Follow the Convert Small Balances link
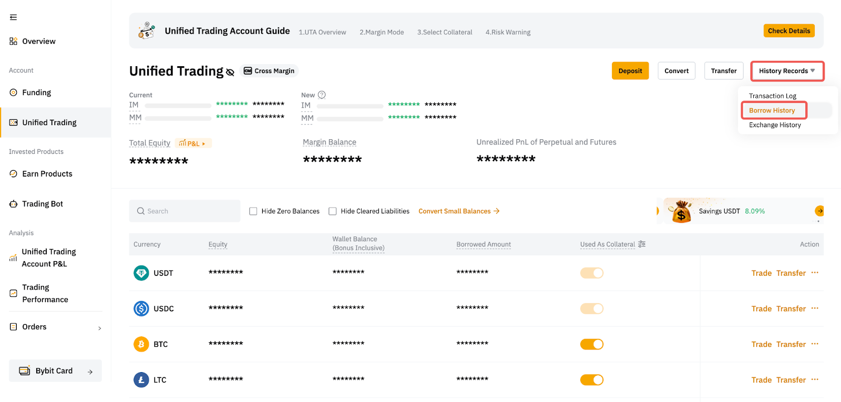Screen dimensions: 841x402 pos(458,211)
